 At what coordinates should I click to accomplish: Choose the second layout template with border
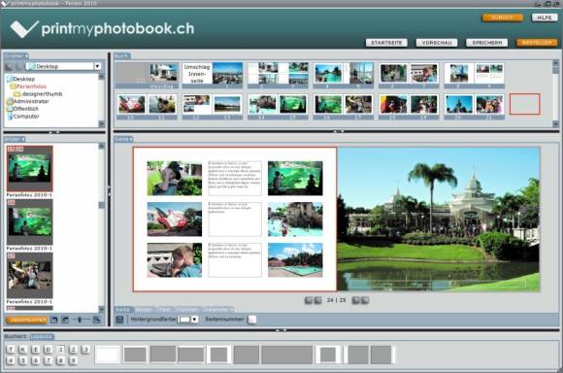135,355
